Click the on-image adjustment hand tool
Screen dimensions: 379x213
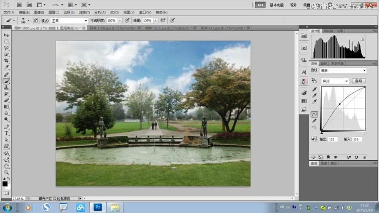[314, 81]
